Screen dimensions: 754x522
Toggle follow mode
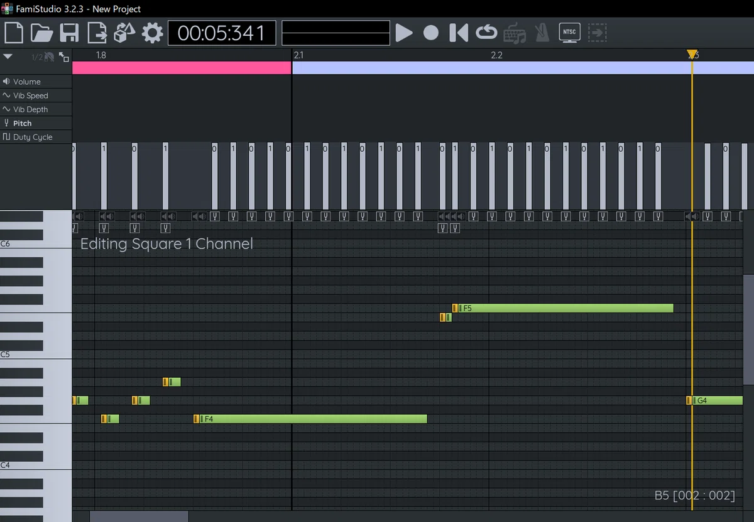click(597, 33)
